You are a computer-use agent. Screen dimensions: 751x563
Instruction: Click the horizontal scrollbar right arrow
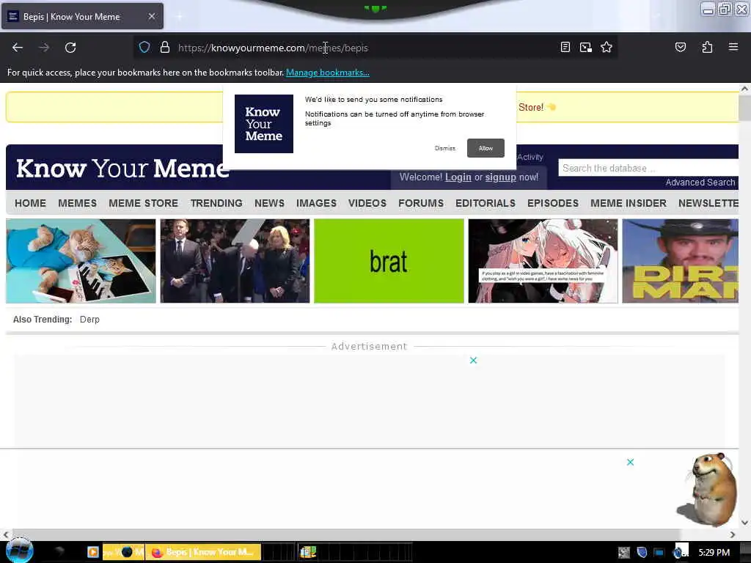coord(733,534)
